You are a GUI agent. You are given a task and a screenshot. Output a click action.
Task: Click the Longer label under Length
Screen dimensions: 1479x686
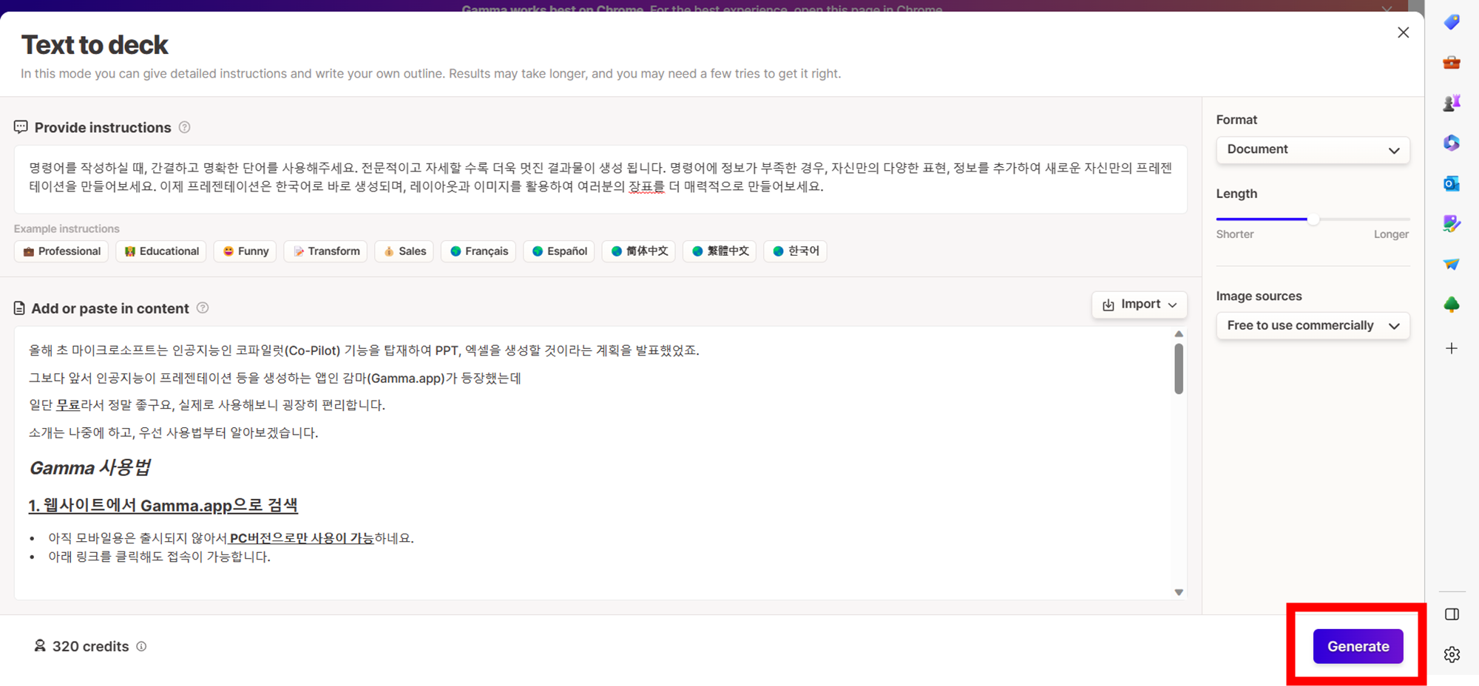(1391, 234)
